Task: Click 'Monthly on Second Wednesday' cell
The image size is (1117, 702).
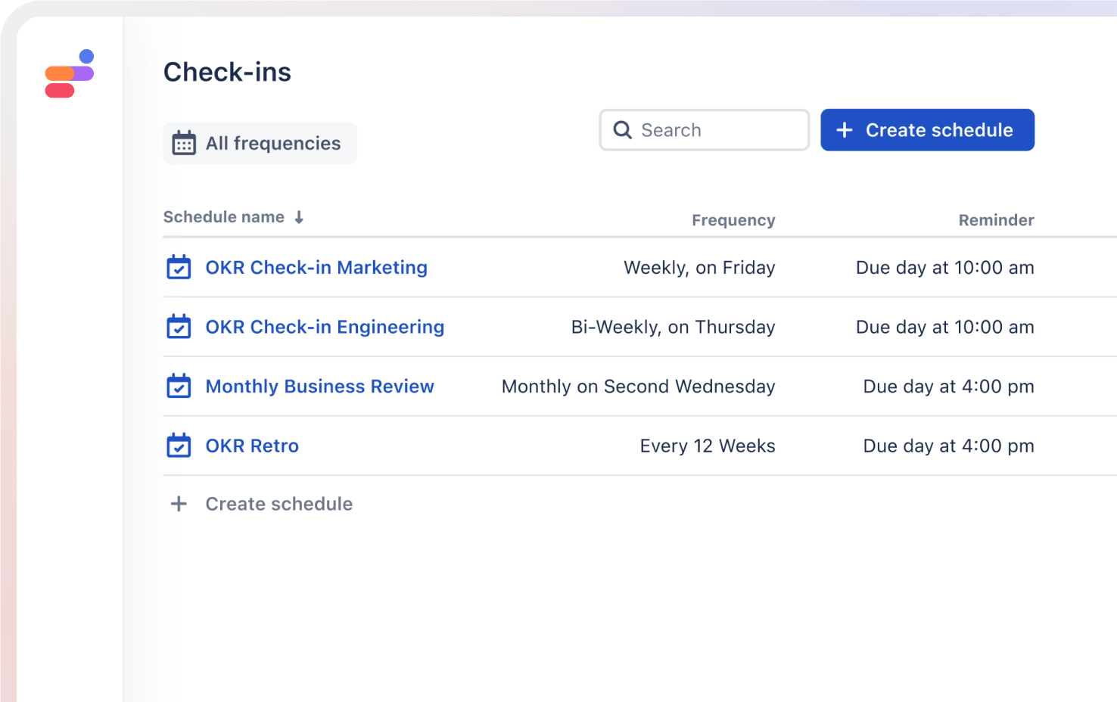Action: pos(638,387)
